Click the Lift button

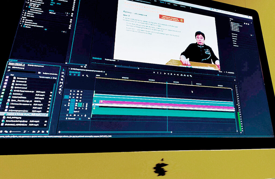pyautogui.click(x=182, y=75)
